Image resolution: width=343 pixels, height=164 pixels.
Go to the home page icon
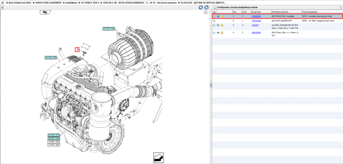(2, 3)
